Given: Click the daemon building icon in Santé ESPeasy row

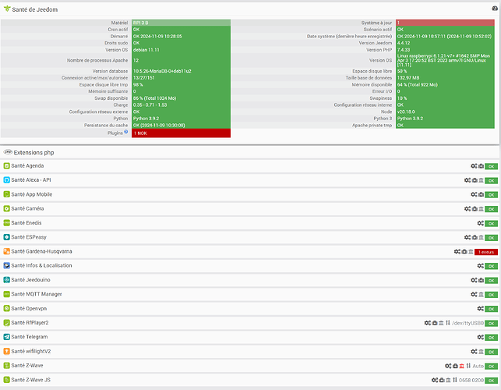Looking at the screenshot, I should (x=481, y=237).
